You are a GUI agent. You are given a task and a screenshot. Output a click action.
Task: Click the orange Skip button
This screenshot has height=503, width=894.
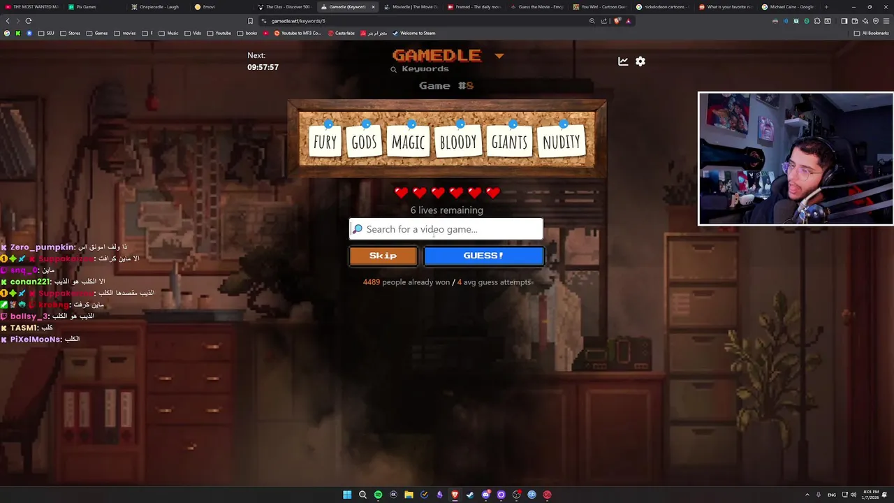pos(383,256)
